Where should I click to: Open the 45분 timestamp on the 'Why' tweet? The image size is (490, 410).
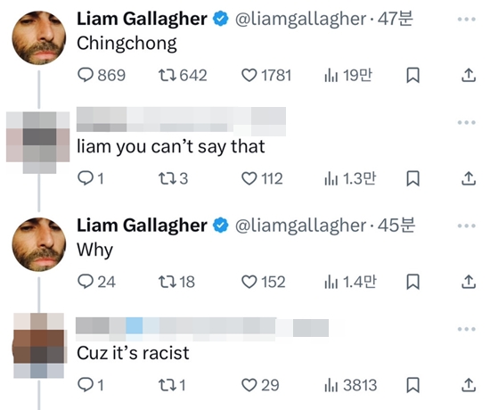(x=396, y=225)
